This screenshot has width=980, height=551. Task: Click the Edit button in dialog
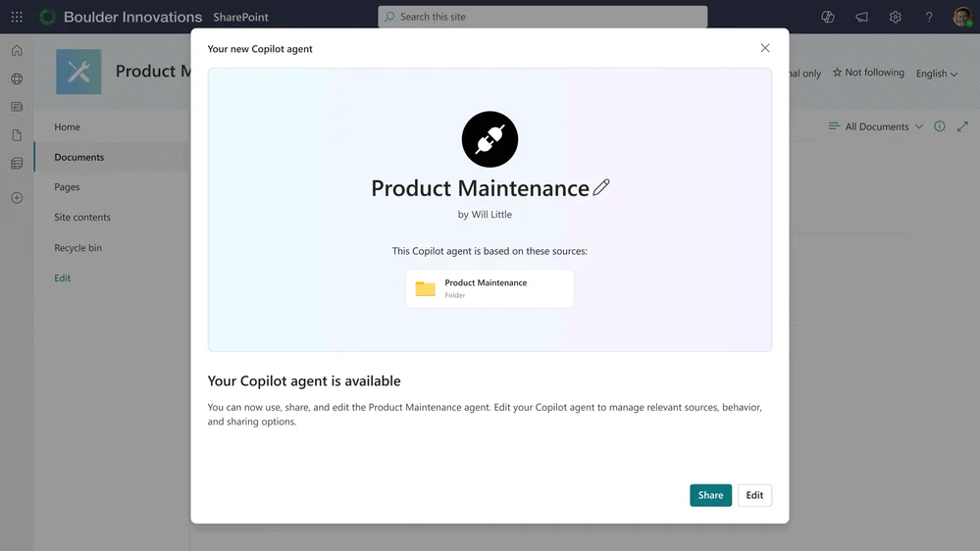(x=754, y=495)
